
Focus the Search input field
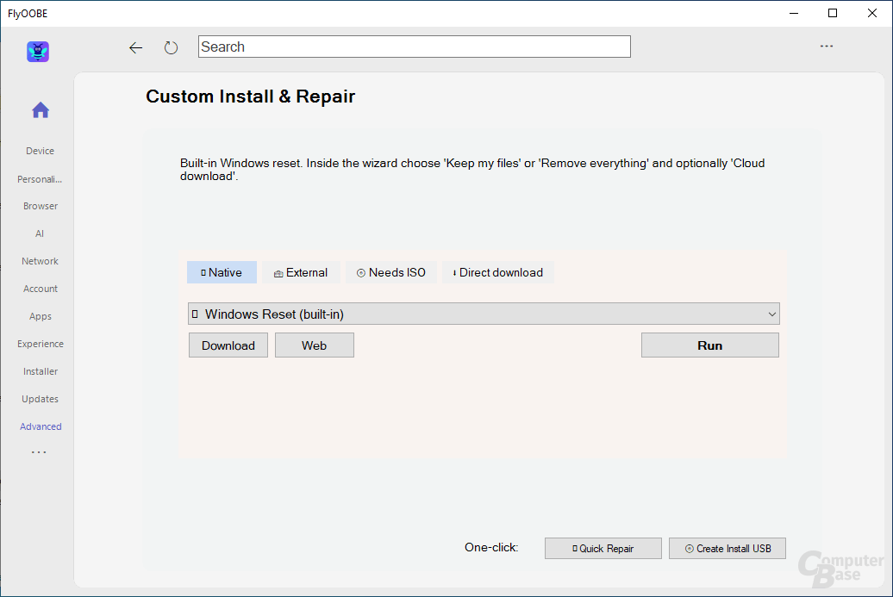414,47
